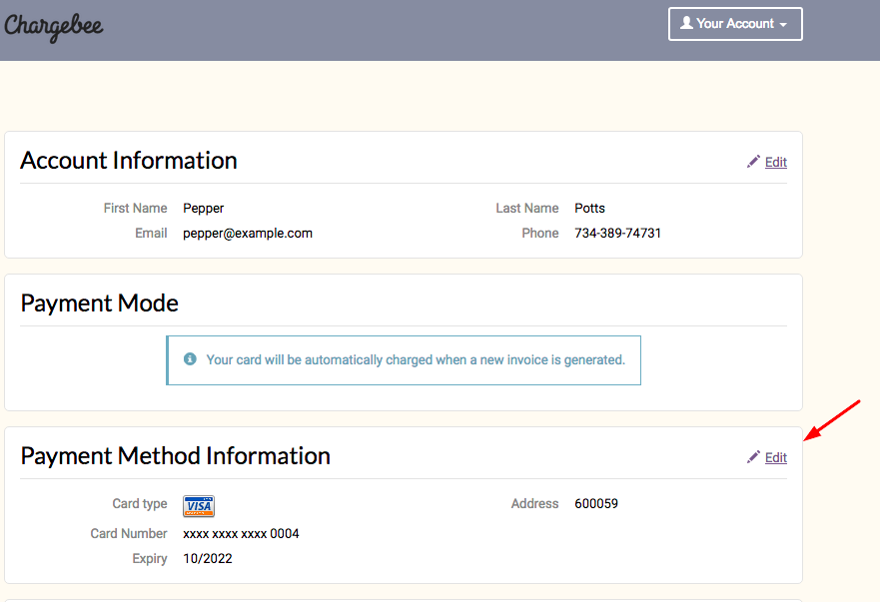
Task: Click the info icon in the payment notice
Action: (x=190, y=359)
